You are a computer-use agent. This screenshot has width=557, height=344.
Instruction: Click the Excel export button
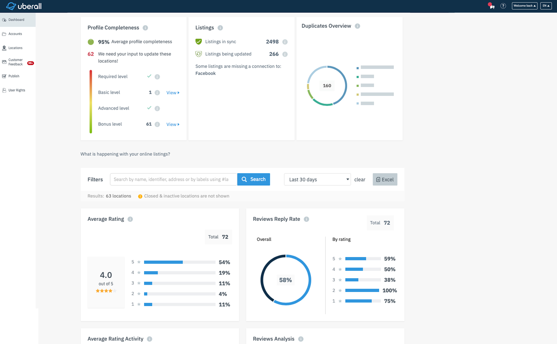[385, 179]
